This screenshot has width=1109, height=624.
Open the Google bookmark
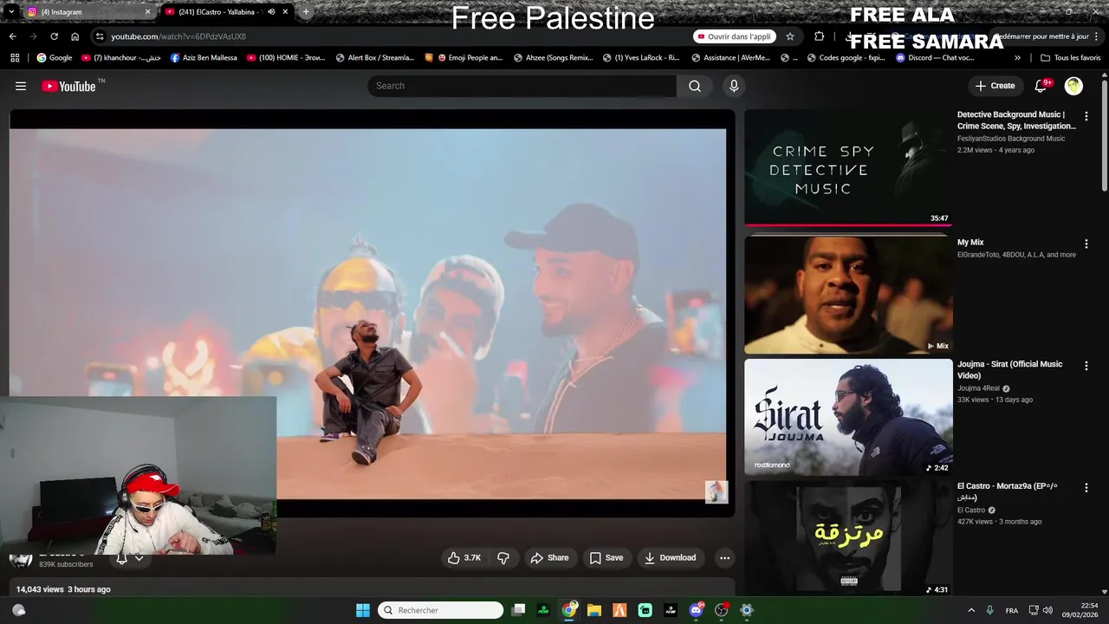click(x=55, y=58)
